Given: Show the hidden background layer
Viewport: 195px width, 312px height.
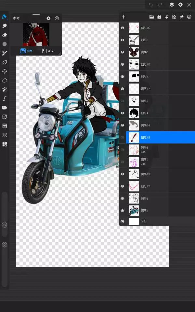Looking at the screenshot, I should tap(123, 221).
